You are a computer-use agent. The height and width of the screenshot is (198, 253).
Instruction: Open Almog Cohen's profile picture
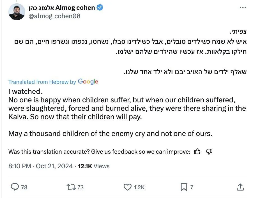tap(17, 12)
